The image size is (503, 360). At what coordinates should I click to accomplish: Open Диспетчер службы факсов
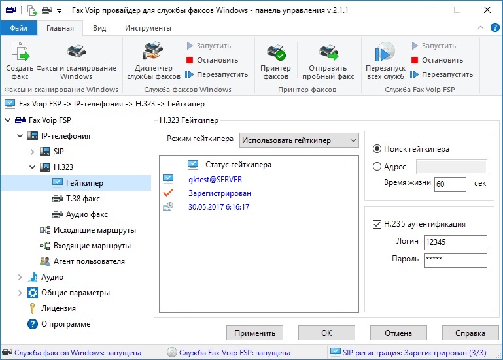[x=154, y=61]
